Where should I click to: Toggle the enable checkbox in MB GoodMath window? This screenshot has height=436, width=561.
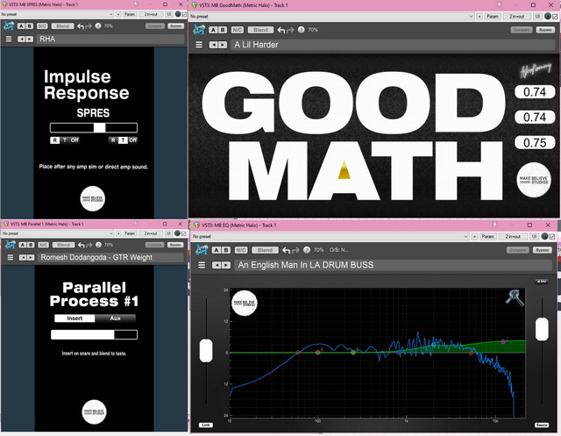click(555, 17)
